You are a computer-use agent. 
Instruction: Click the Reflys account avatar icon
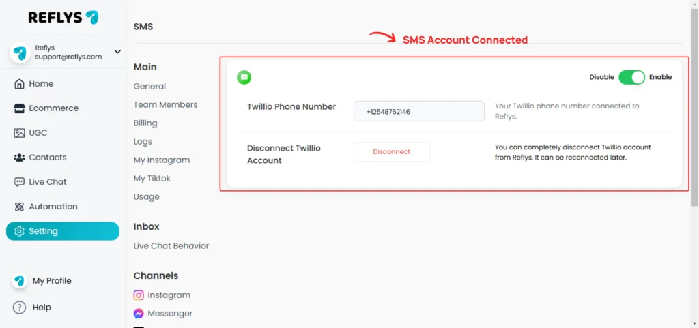click(19, 53)
